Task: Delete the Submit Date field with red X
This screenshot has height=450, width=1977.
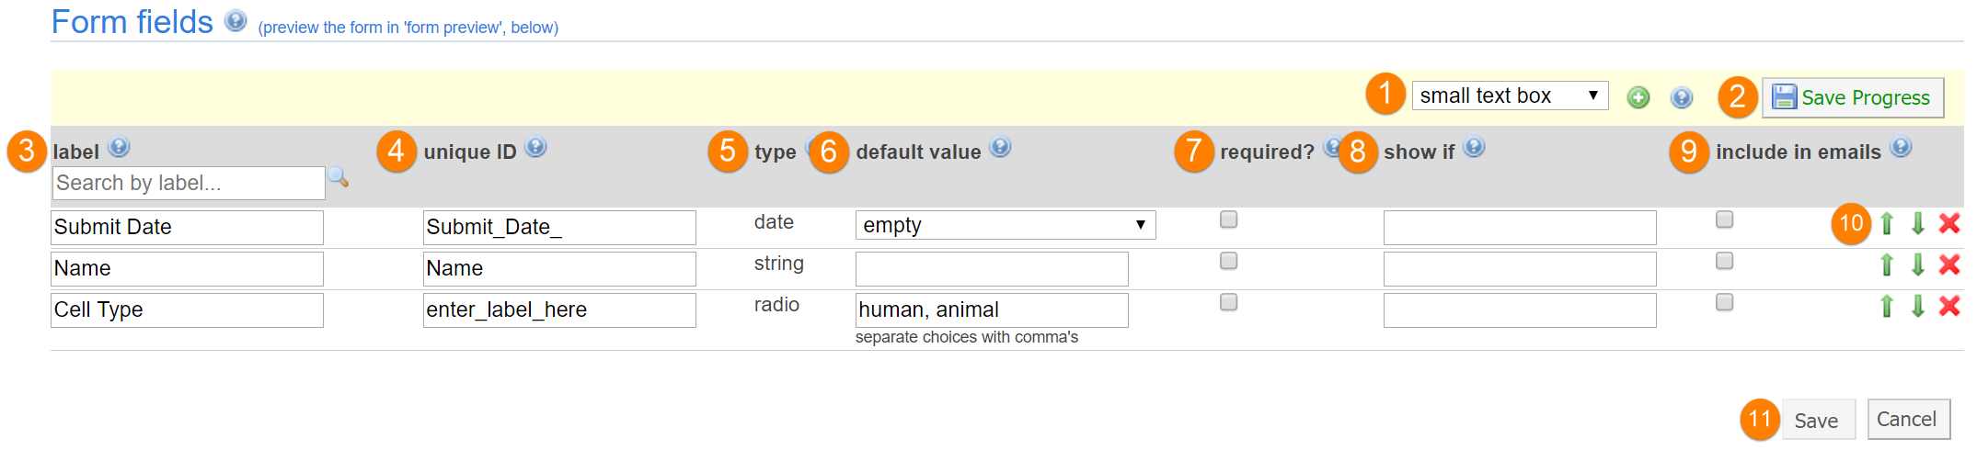Action: click(x=1948, y=223)
